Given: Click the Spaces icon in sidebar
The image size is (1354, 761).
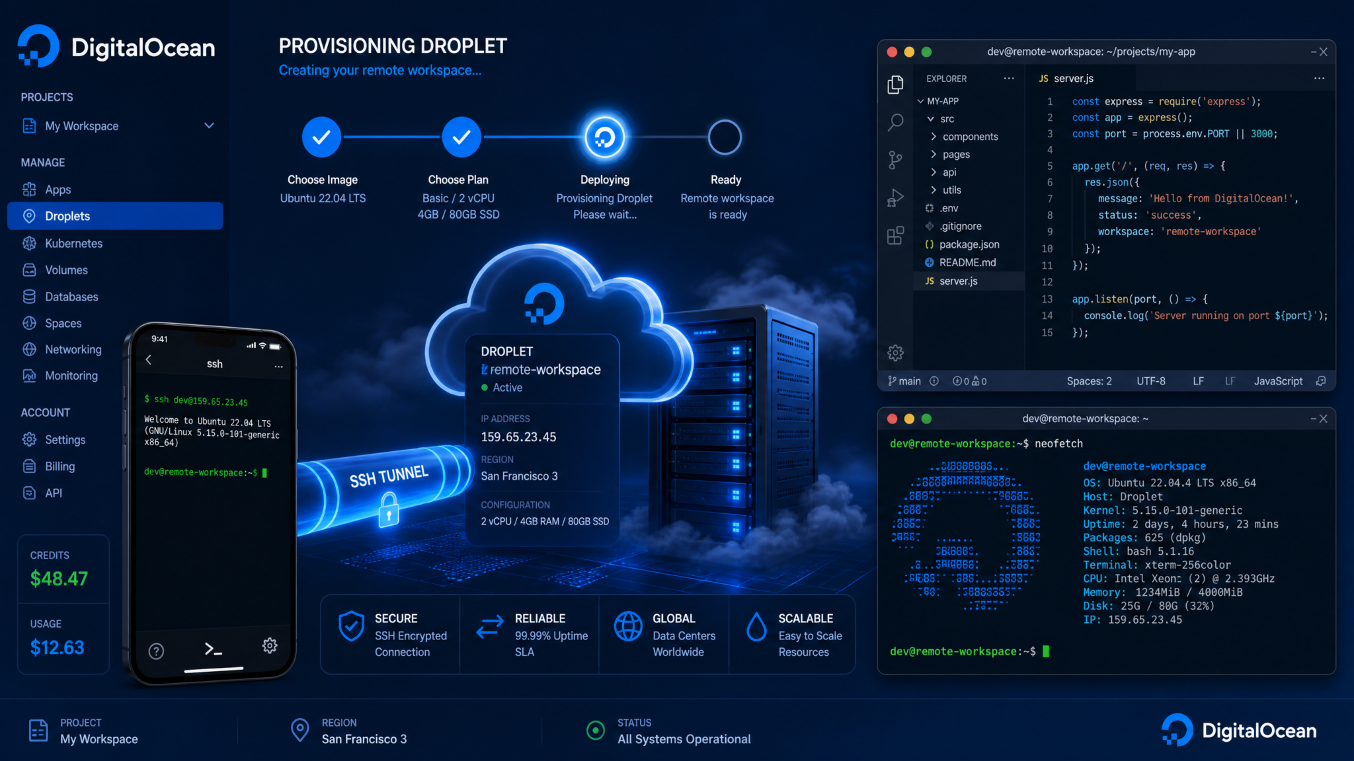Looking at the screenshot, I should [x=29, y=323].
